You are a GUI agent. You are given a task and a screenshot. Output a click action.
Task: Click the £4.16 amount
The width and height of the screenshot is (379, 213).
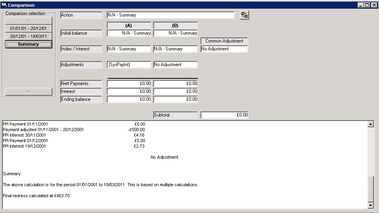[x=139, y=135]
